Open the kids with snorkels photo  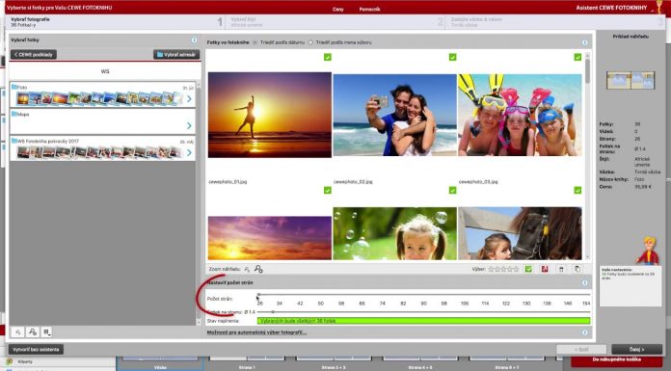pos(520,115)
